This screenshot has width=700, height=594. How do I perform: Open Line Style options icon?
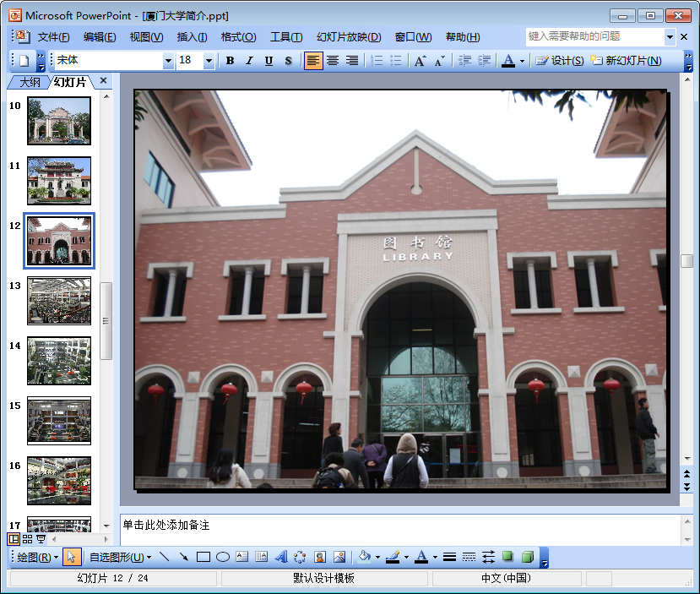pos(449,557)
